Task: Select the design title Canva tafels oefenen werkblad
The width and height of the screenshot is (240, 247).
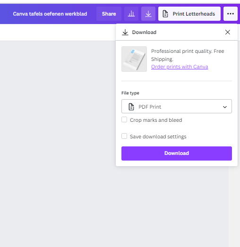Action: 50,14
